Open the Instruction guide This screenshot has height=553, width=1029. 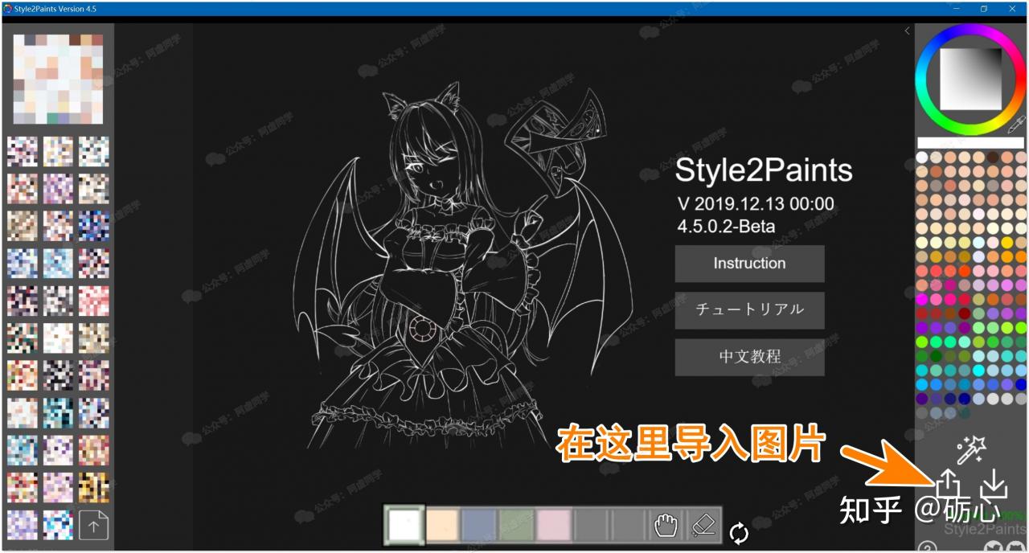(x=749, y=264)
